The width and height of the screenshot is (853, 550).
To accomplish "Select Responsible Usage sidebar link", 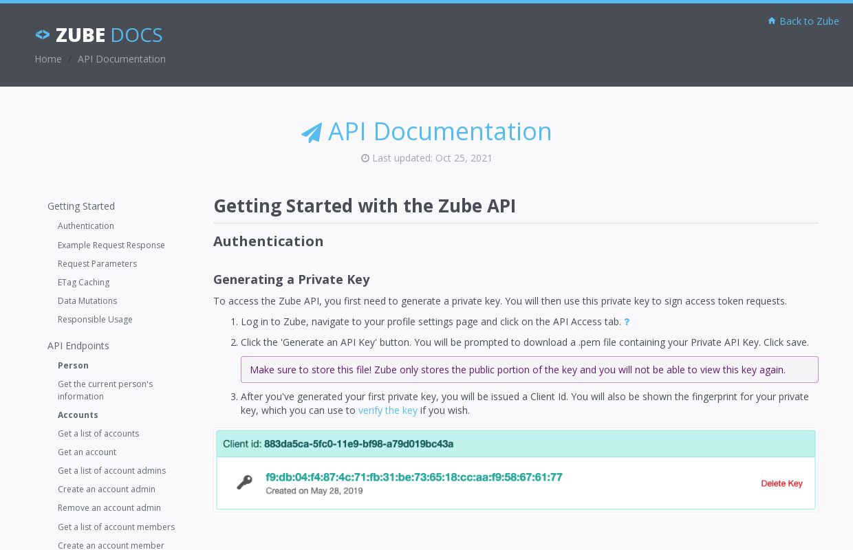I will click(x=95, y=319).
